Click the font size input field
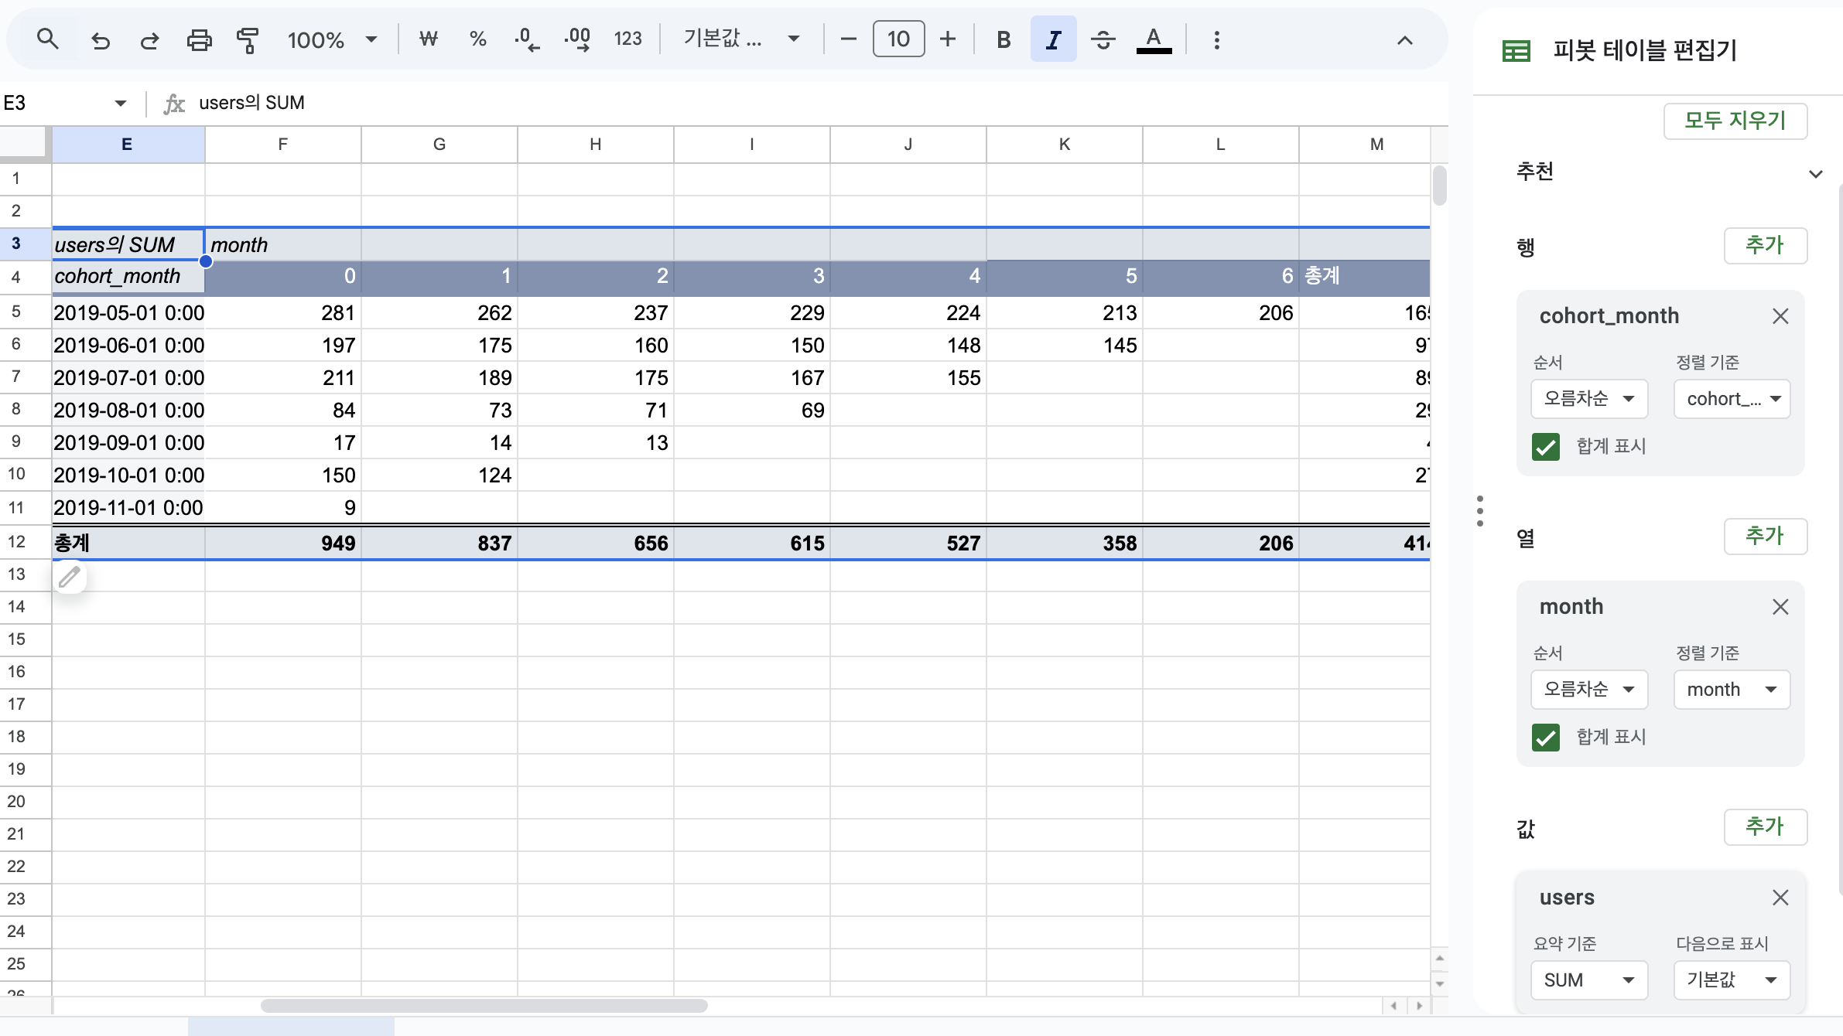This screenshot has width=1843, height=1036. pos(898,39)
